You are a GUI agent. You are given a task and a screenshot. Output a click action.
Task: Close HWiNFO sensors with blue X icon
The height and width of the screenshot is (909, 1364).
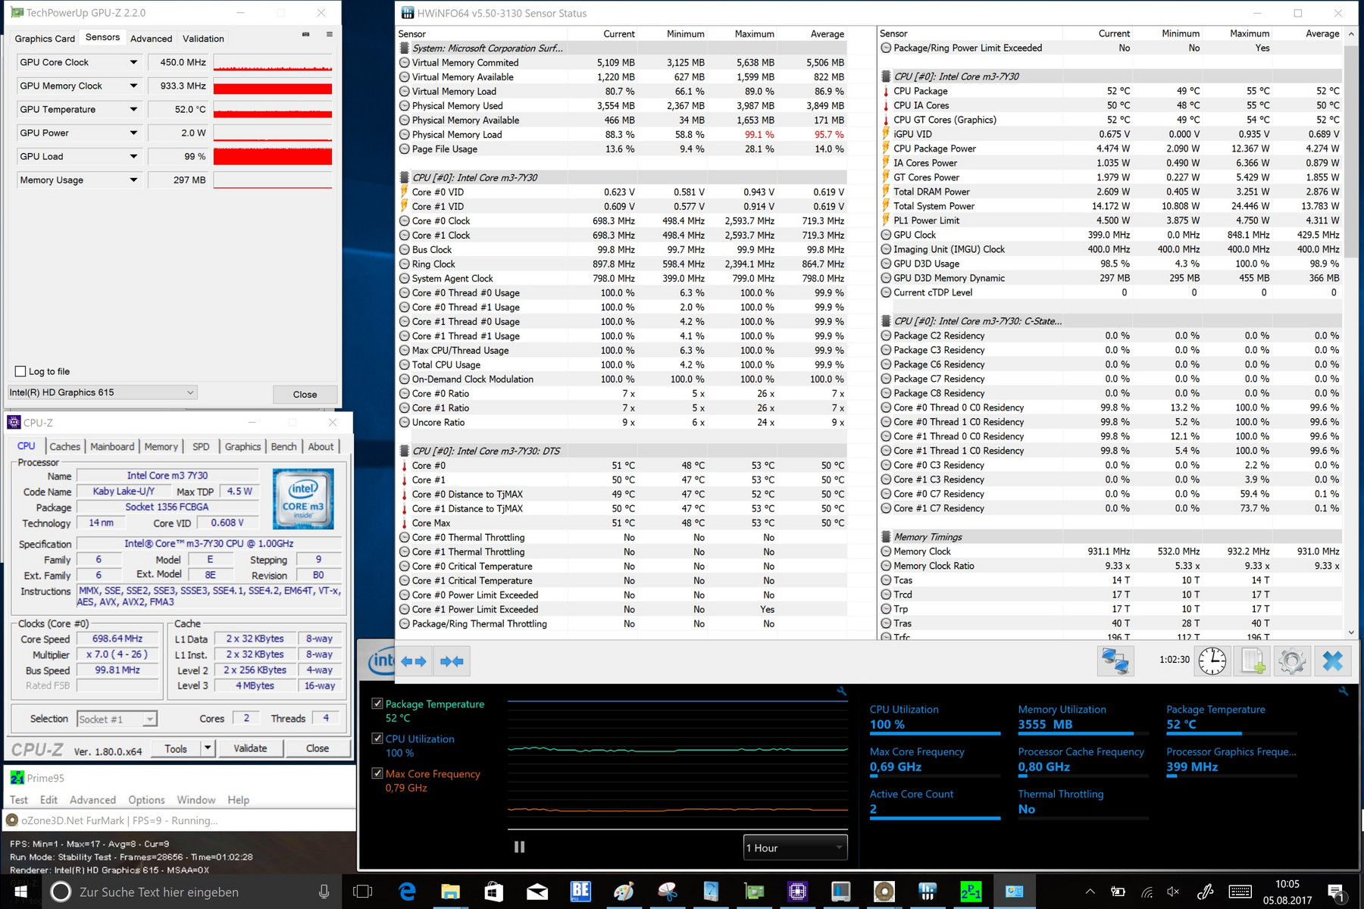pos(1333,661)
